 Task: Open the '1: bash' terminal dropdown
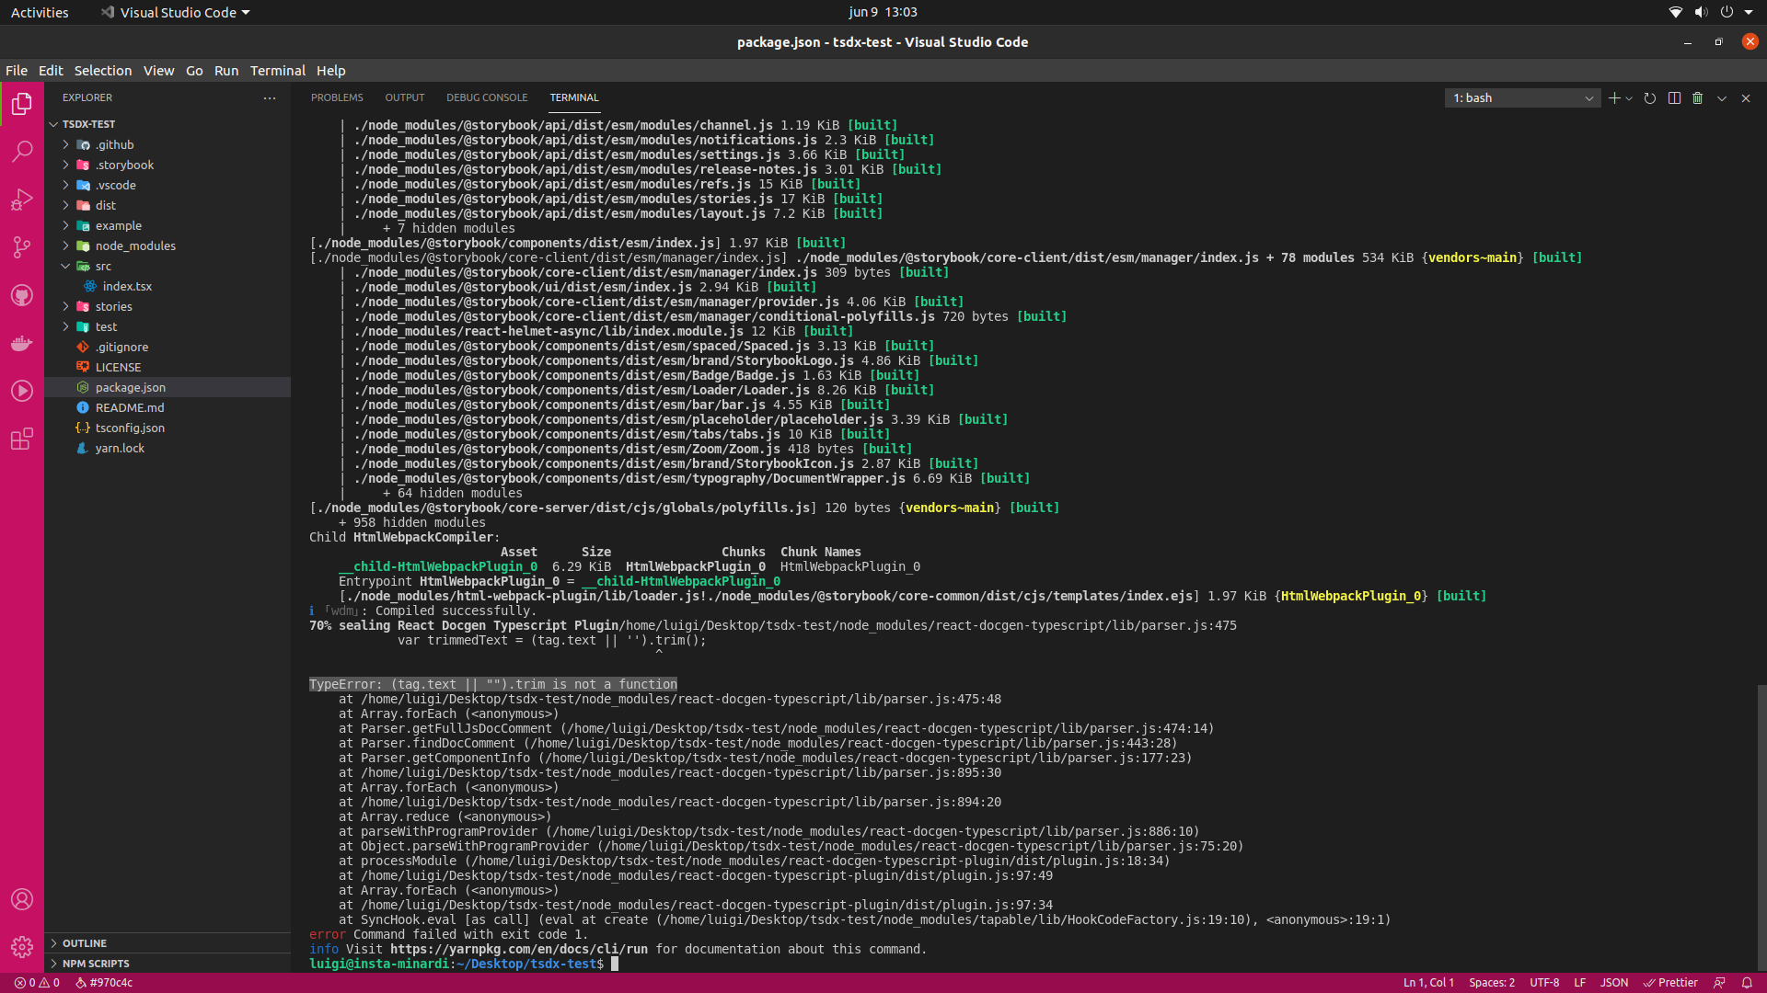(1521, 97)
